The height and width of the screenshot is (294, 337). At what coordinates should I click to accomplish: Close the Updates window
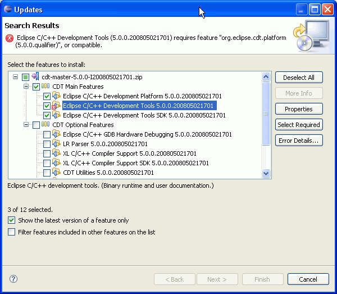(x=327, y=10)
